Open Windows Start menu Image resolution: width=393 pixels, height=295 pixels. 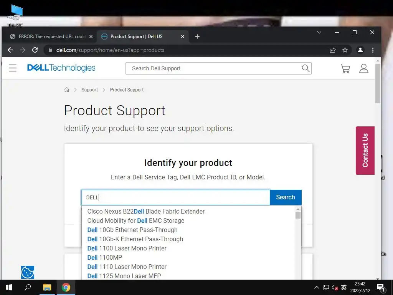pyautogui.click(x=9, y=287)
